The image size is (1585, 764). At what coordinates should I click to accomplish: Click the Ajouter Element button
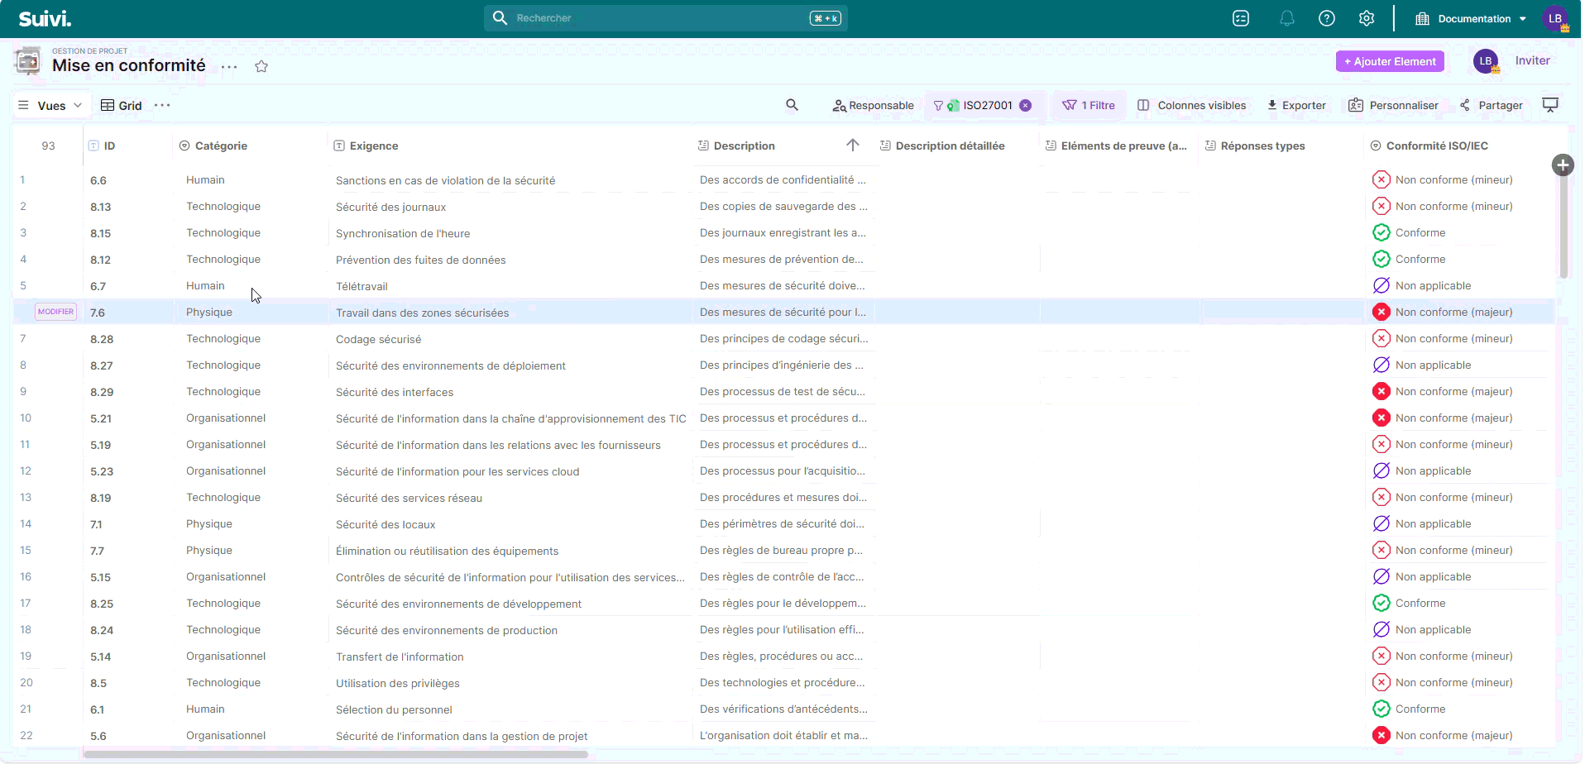(1389, 61)
